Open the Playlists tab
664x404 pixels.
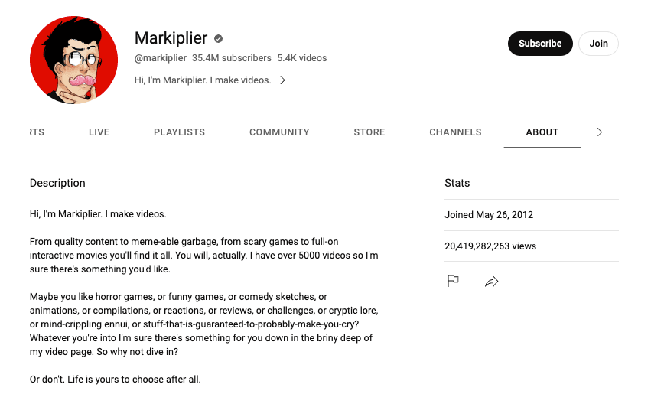click(179, 132)
